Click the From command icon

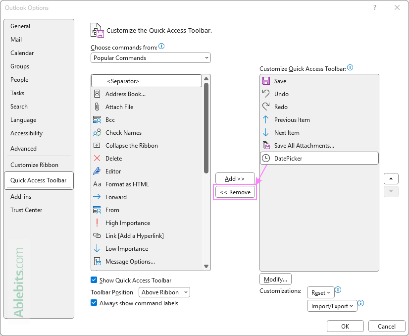pos(97,210)
